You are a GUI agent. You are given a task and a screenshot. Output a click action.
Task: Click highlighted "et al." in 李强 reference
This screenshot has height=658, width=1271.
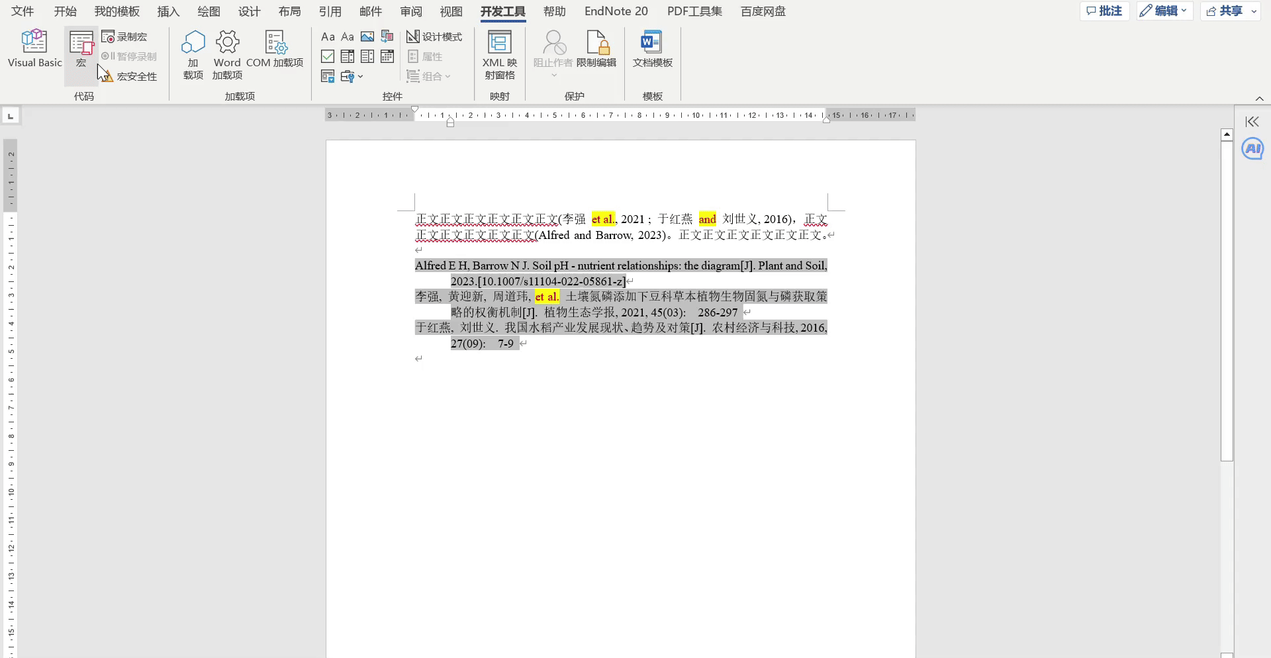[x=547, y=297]
